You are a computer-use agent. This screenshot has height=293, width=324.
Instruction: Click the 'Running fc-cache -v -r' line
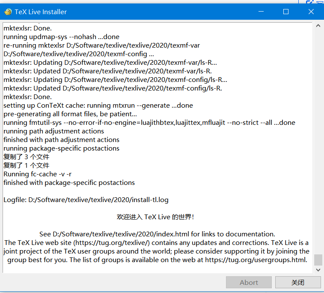click(37, 174)
